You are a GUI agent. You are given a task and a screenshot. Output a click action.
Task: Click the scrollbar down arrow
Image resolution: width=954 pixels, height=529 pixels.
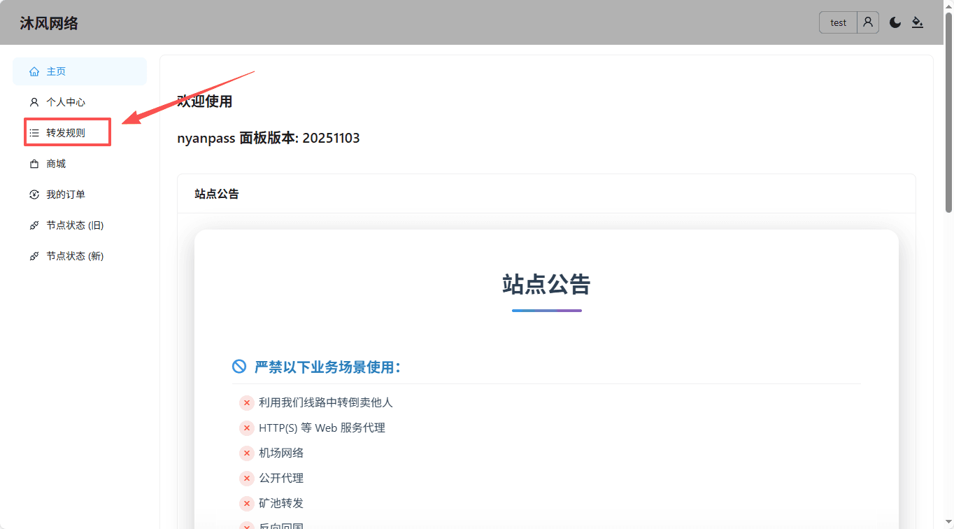tap(948, 523)
